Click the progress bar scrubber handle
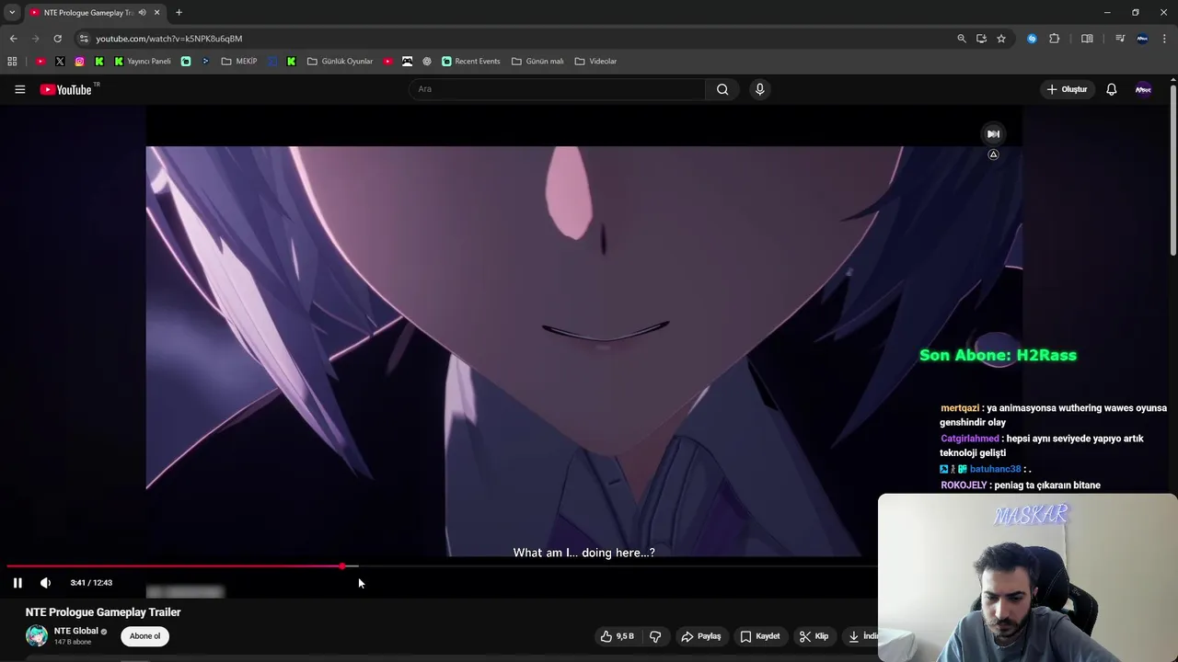The image size is (1178, 662). pos(342,566)
